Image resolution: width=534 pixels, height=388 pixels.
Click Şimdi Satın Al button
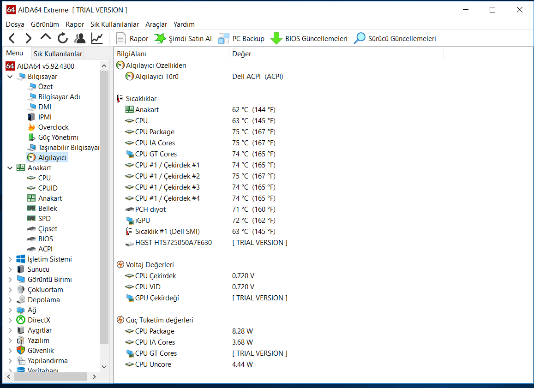click(x=183, y=39)
